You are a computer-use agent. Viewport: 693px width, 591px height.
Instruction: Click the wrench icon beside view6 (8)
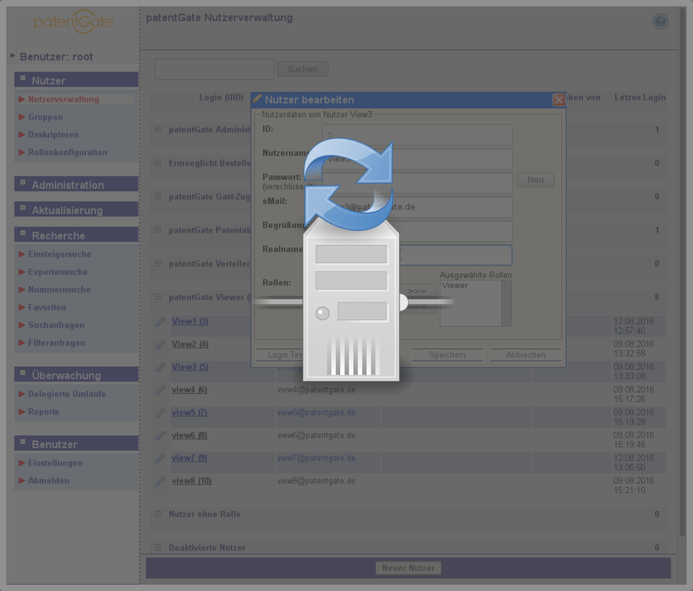tap(160, 435)
